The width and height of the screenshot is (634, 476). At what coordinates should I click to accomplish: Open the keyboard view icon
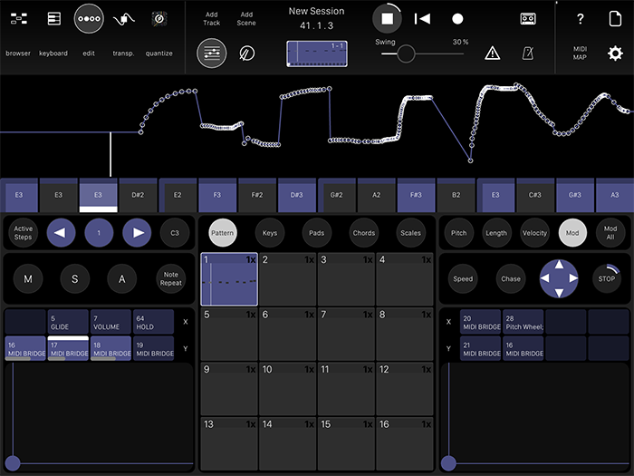(x=53, y=19)
